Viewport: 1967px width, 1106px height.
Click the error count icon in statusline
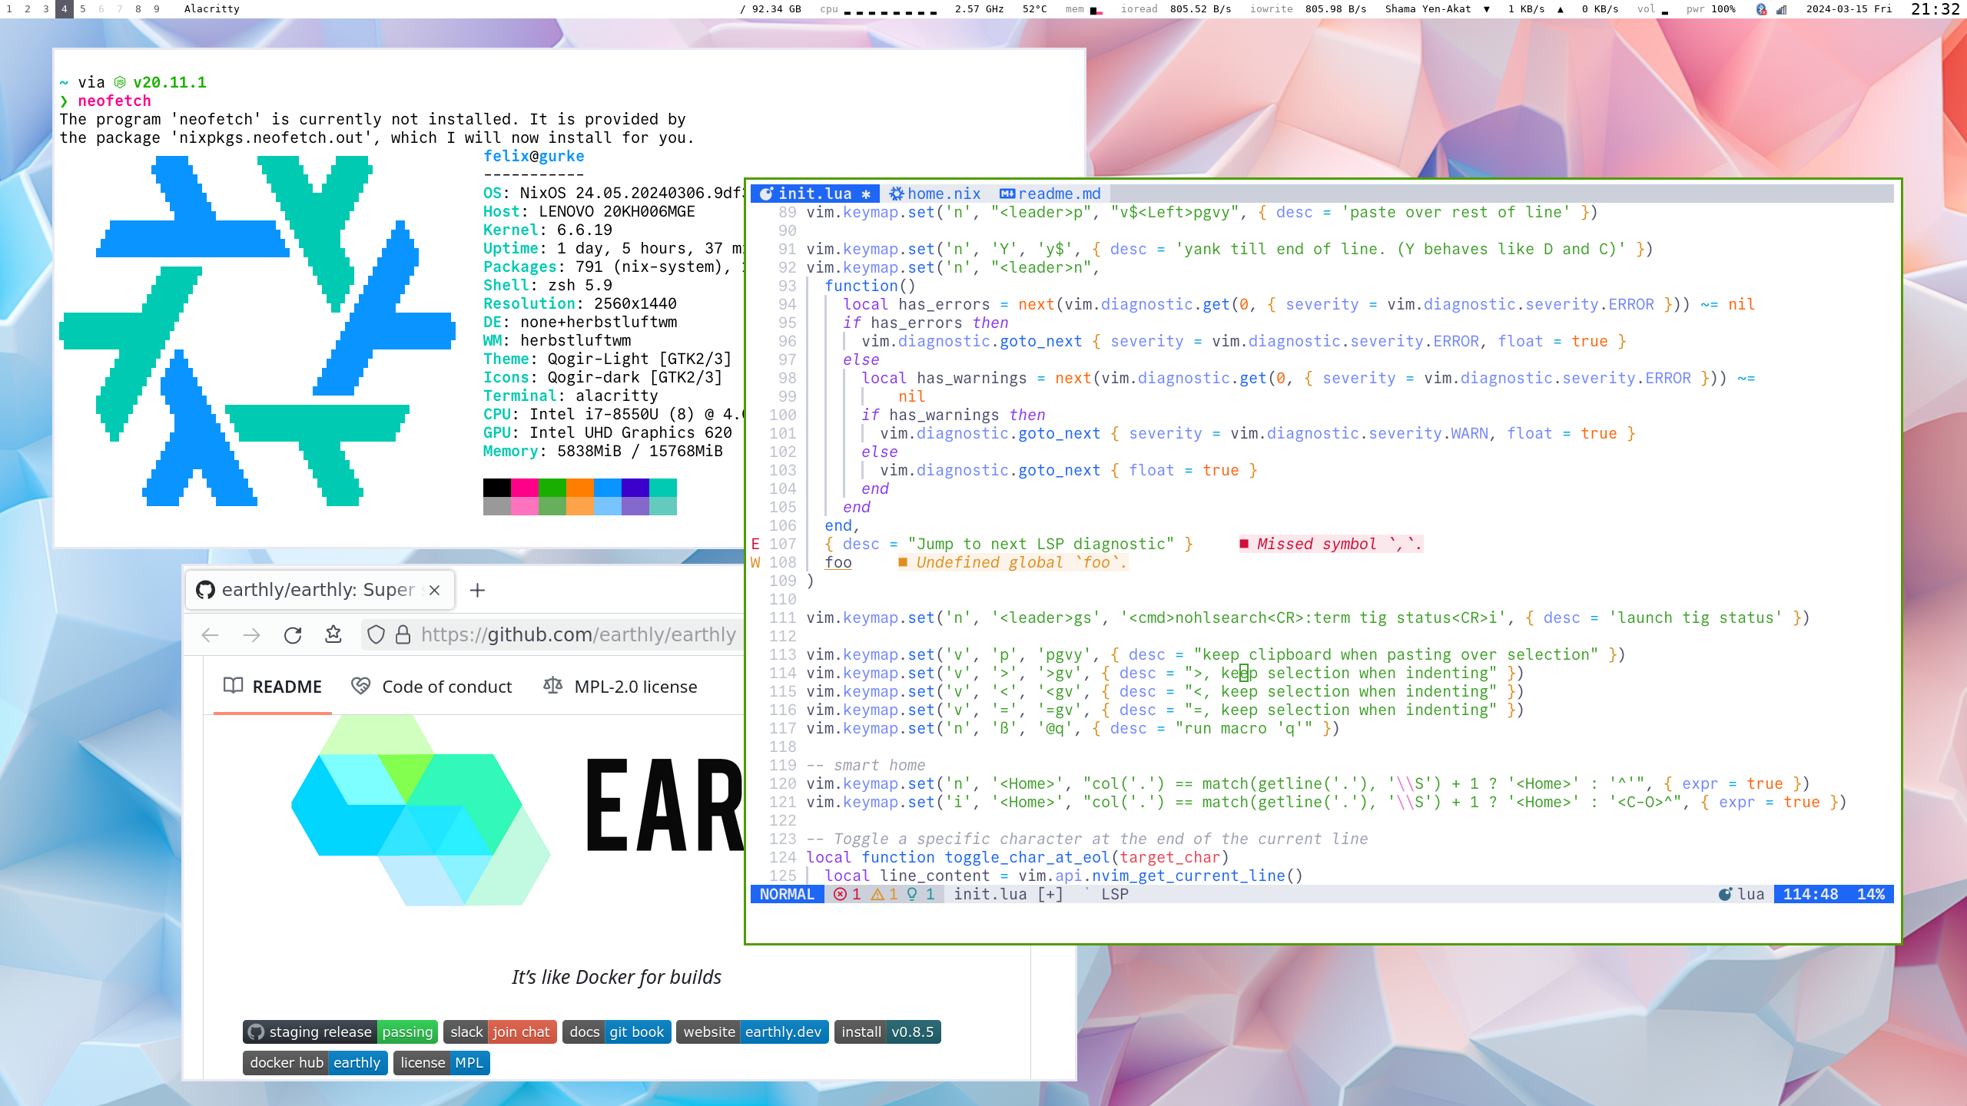[840, 894]
